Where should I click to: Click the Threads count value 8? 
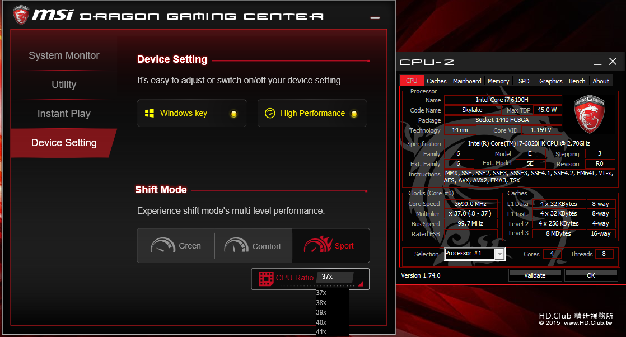(x=604, y=254)
